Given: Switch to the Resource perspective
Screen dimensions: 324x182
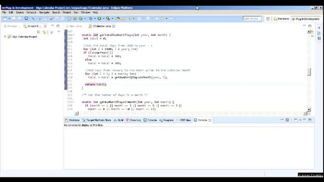Looking at the screenshot, I should 281,19.
